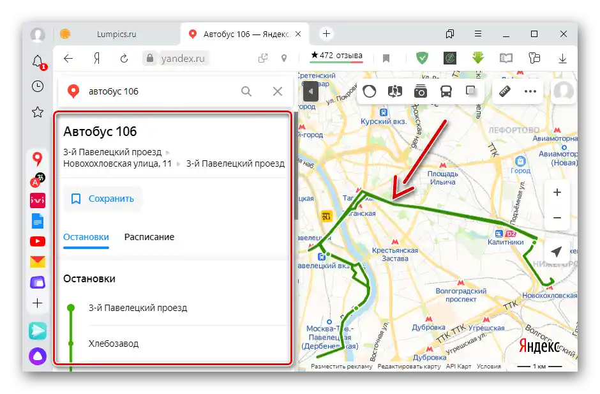Viewport: 600px width, 394px height.
Task: Open the dark green spiral extension
Action: (449, 58)
